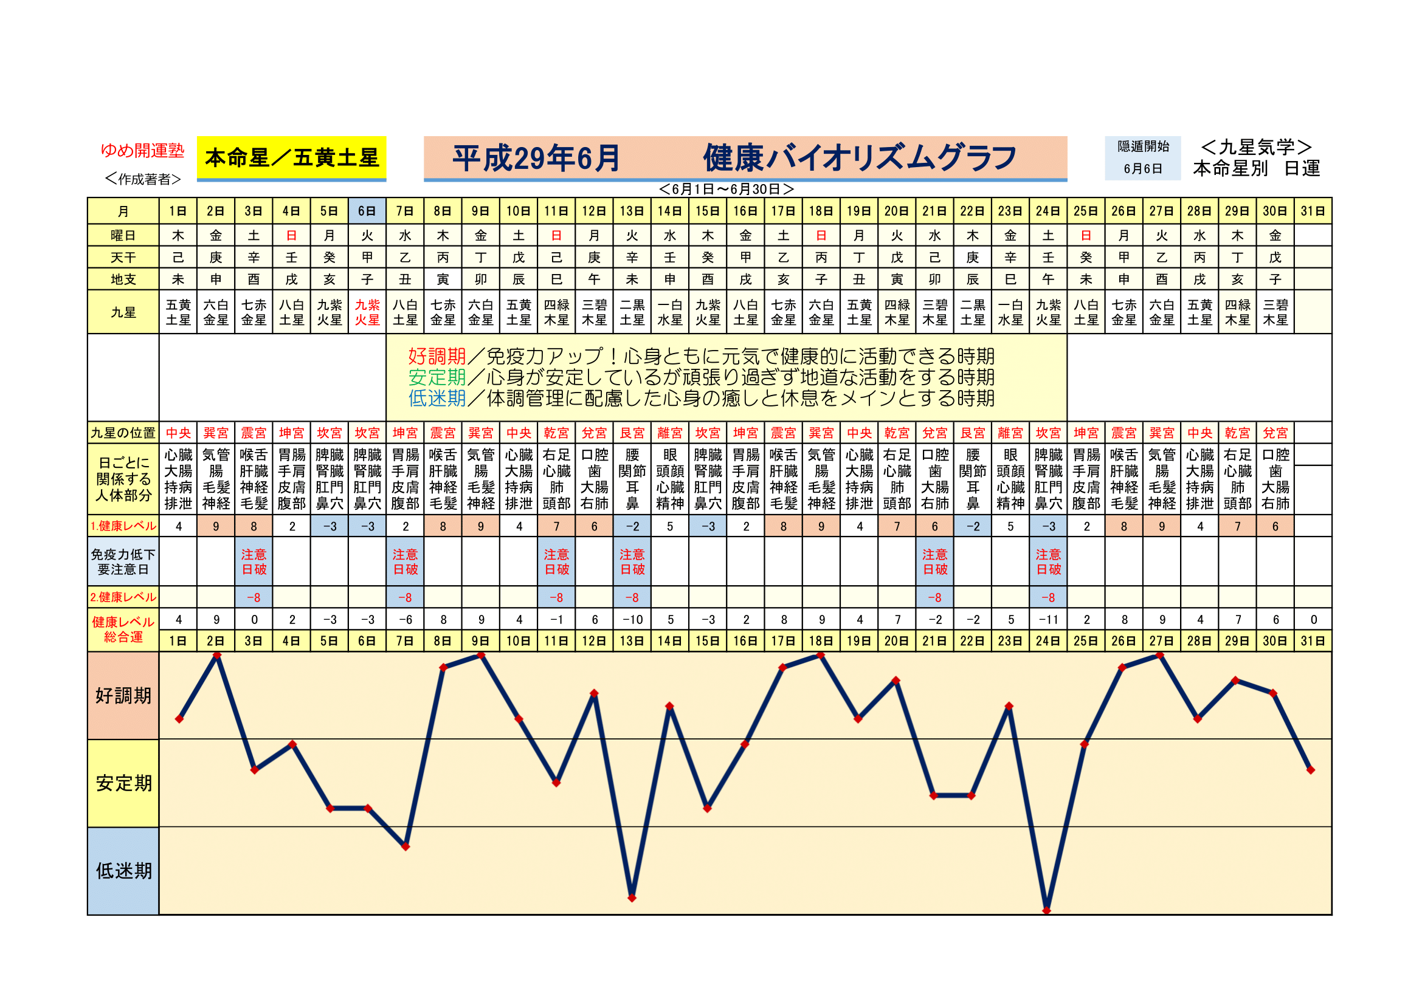This screenshot has height=1005, width=1422.
Task: Click the ゆめ開運塾 red text
Action: [x=142, y=150]
